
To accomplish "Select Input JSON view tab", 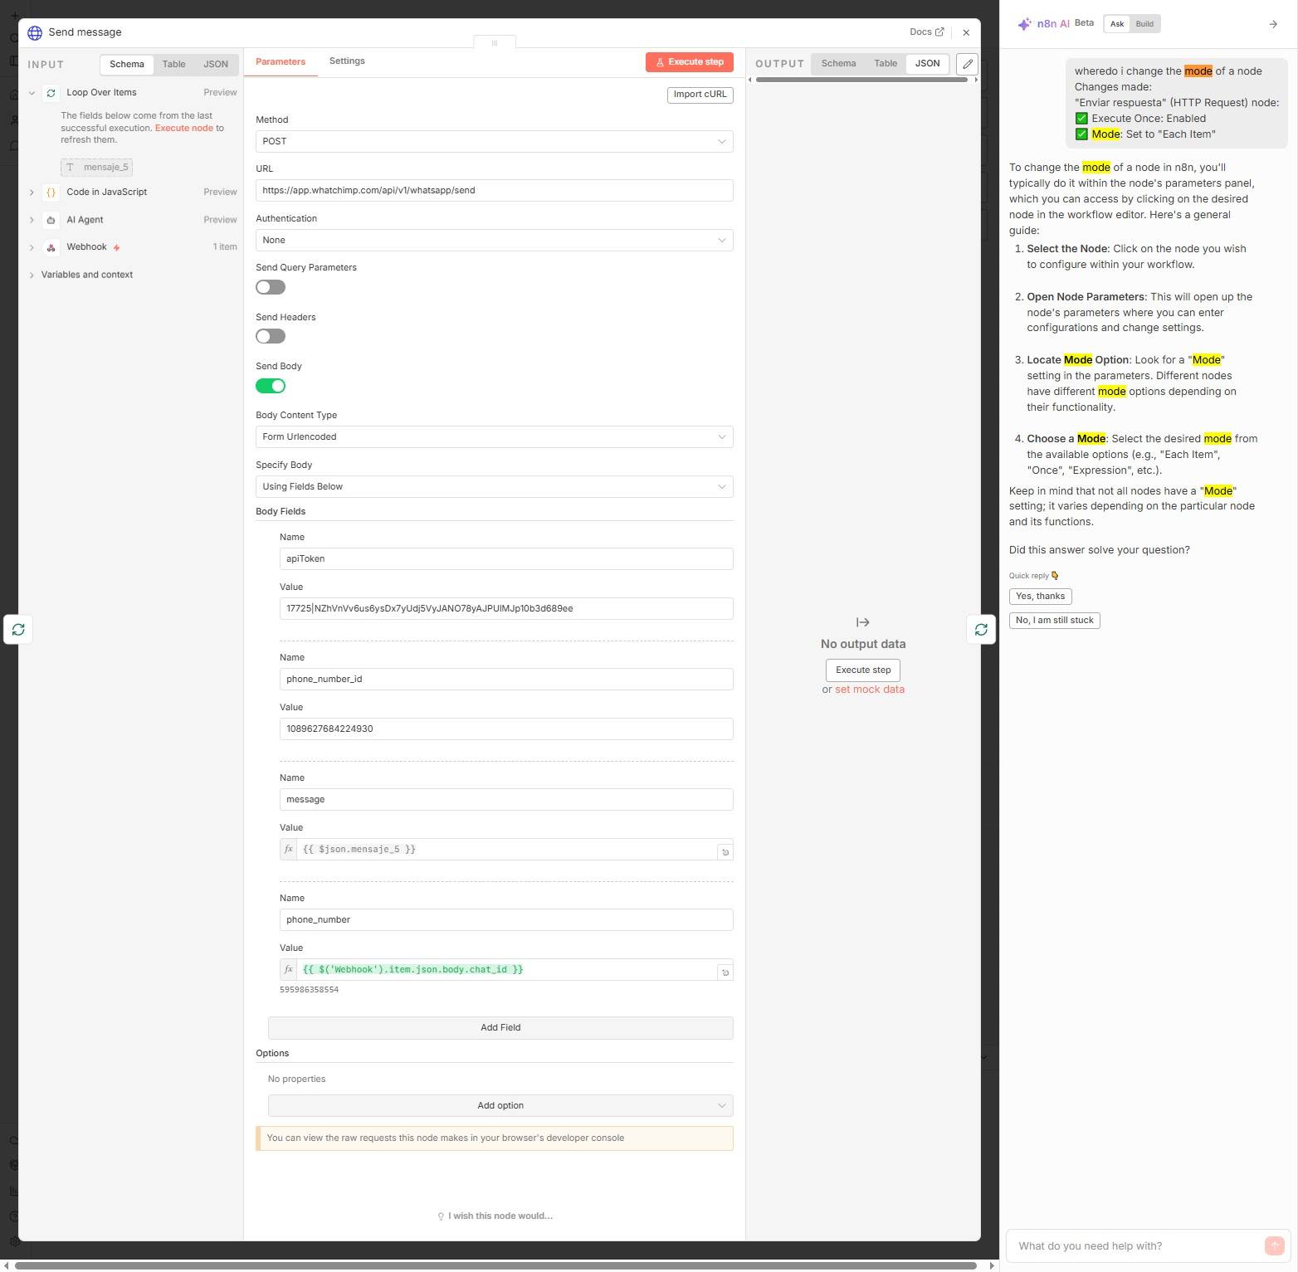I will click(216, 65).
